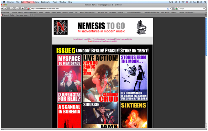Screen dimensions: 208x131
Task: Click the Stop loading X button
Action: (17, 8)
